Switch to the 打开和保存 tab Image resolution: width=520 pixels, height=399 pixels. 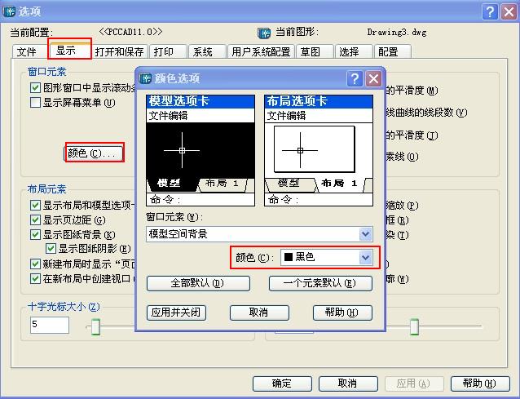[x=119, y=51]
